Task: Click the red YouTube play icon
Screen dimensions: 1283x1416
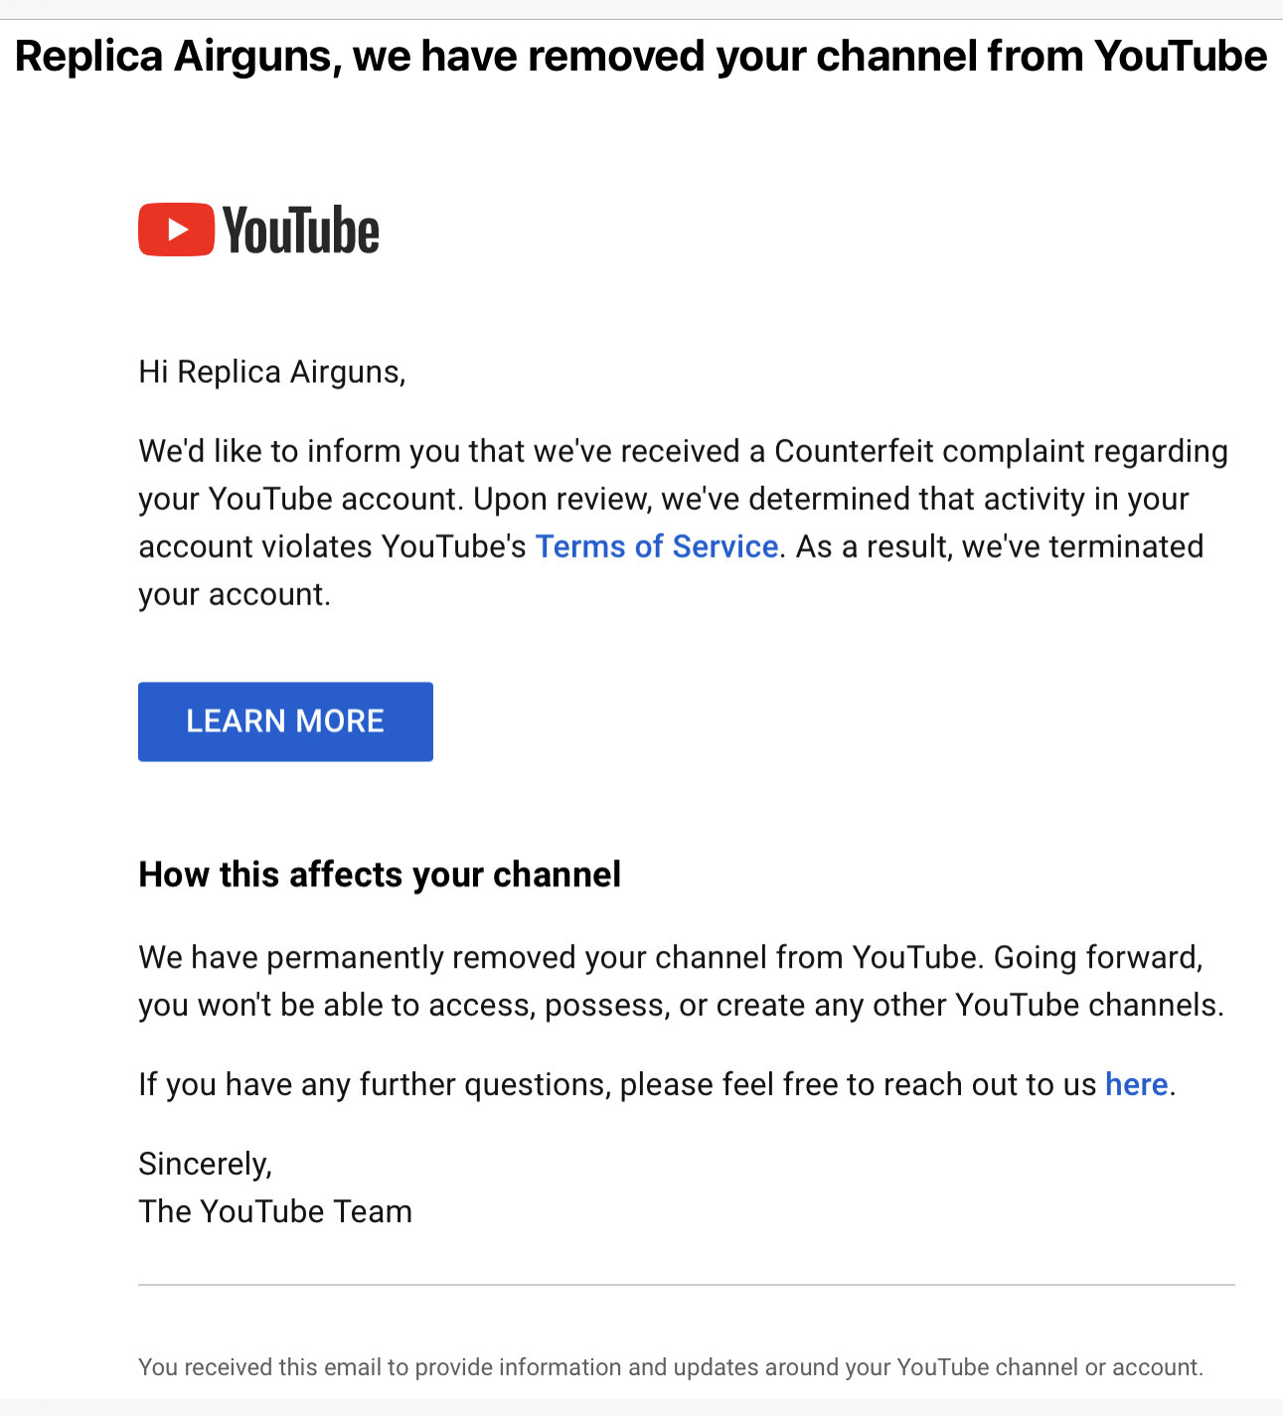Action: (176, 230)
